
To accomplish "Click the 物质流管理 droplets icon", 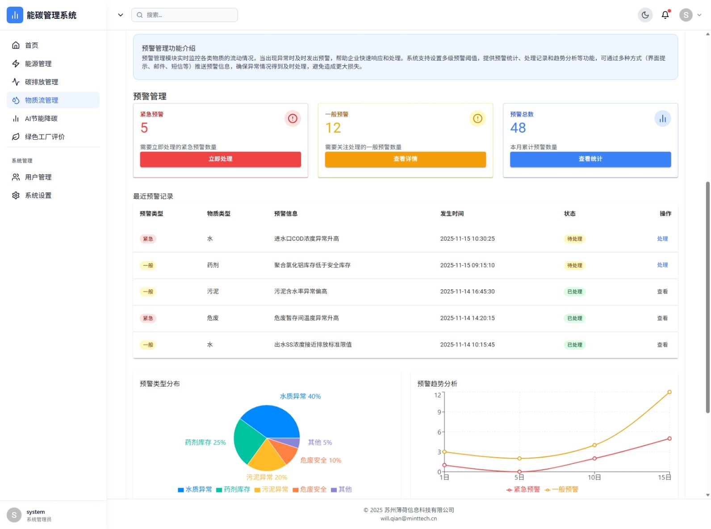I will pyautogui.click(x=16, y=100).
